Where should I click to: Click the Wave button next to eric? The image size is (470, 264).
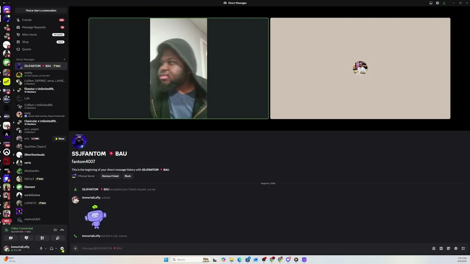pos(60,139)
